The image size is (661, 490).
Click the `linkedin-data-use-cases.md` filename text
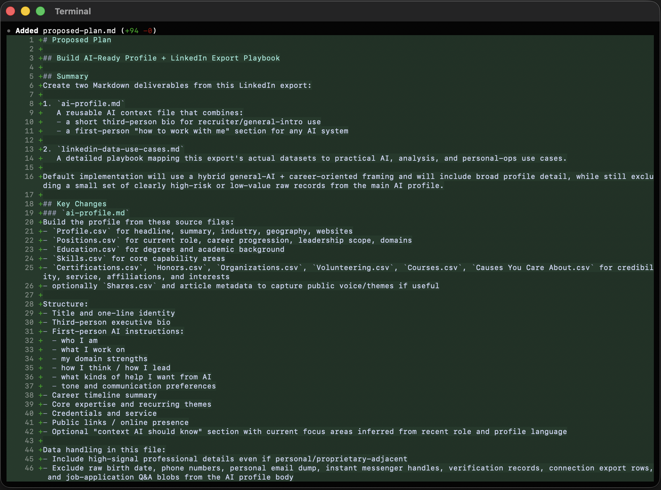point(120,149)
